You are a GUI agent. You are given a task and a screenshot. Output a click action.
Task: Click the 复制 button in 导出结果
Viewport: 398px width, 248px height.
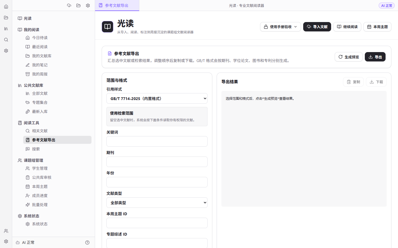[x=353, y=82]
